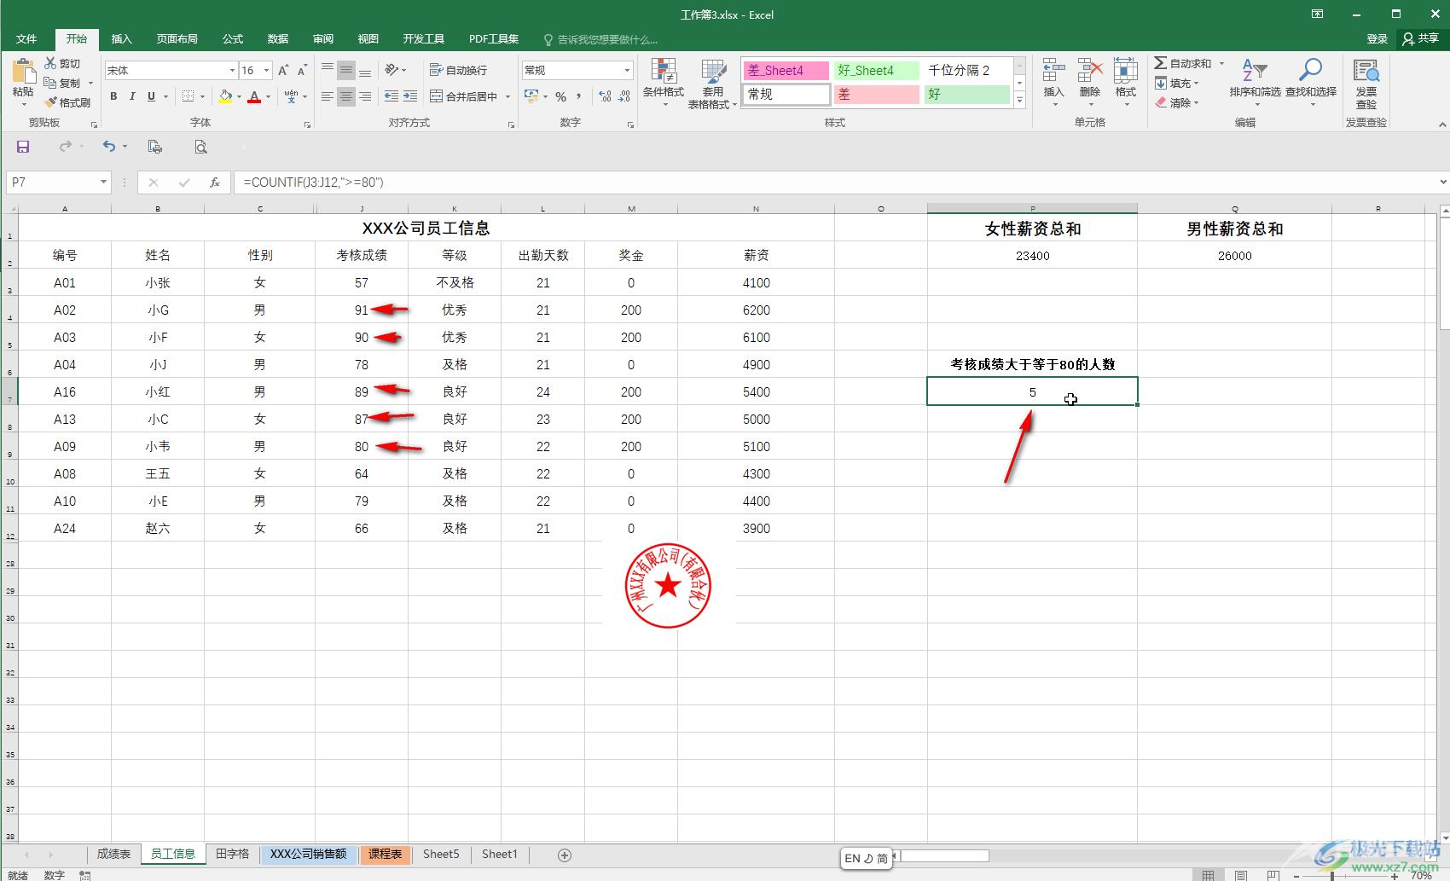Image resolution: width=1450 pixels, height=881 pixels.
Task: Open the File (文件) menu
Action: tap(26, 38)
